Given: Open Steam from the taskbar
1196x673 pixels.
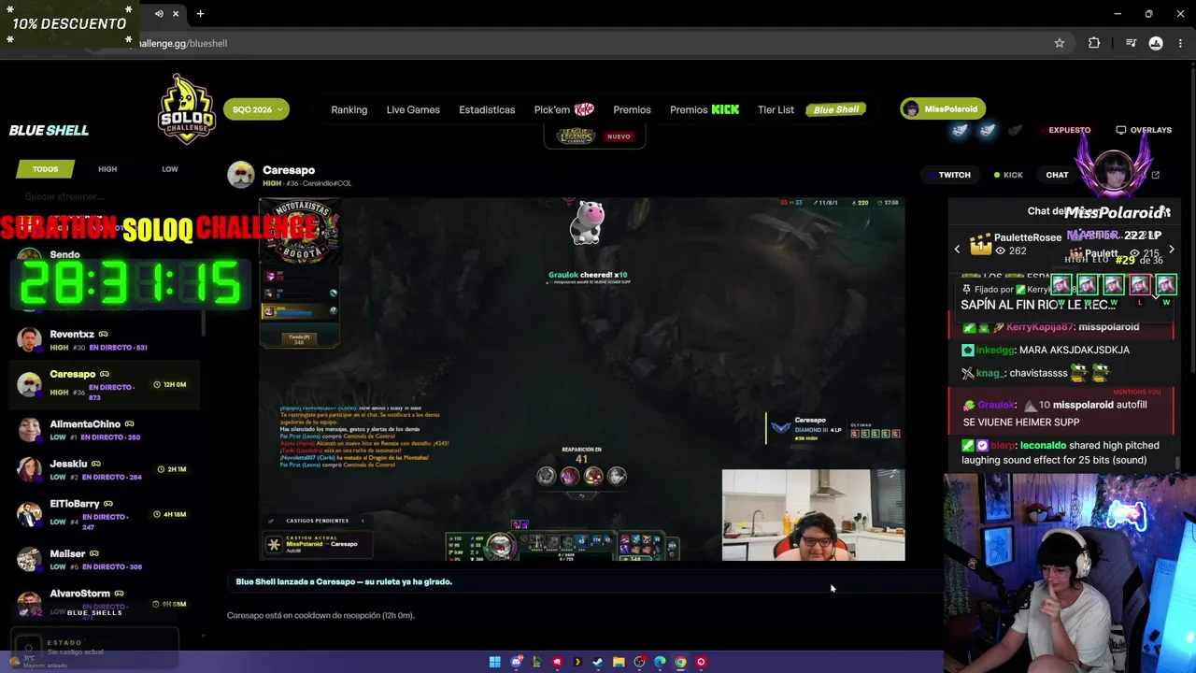Looking at the screenshot, I should [x=598, y=662].
